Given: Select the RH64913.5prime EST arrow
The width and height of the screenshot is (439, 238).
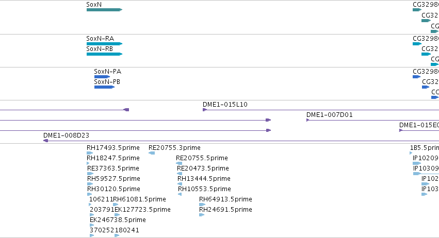Looking at the screenshot, I should pyautogui.click(x=202, y=205).
